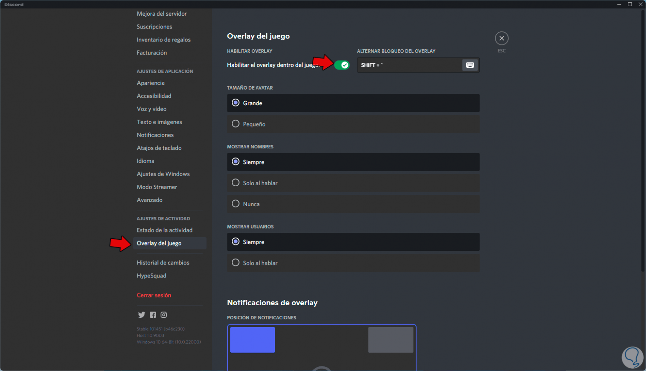
Task: Toggle the enable in-game overlay switch
Action: coord(342,65)
